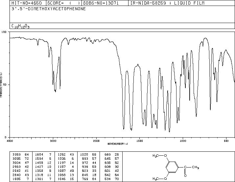Select the 3000 wavenumber axis label
Image resolution: width=235 pixels, height=182 pixels.
click(x=53, y=141)
